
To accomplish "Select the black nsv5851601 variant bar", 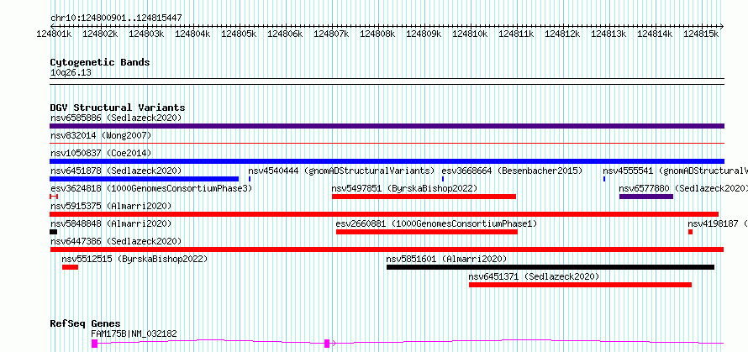I will [x=550, y=267].
